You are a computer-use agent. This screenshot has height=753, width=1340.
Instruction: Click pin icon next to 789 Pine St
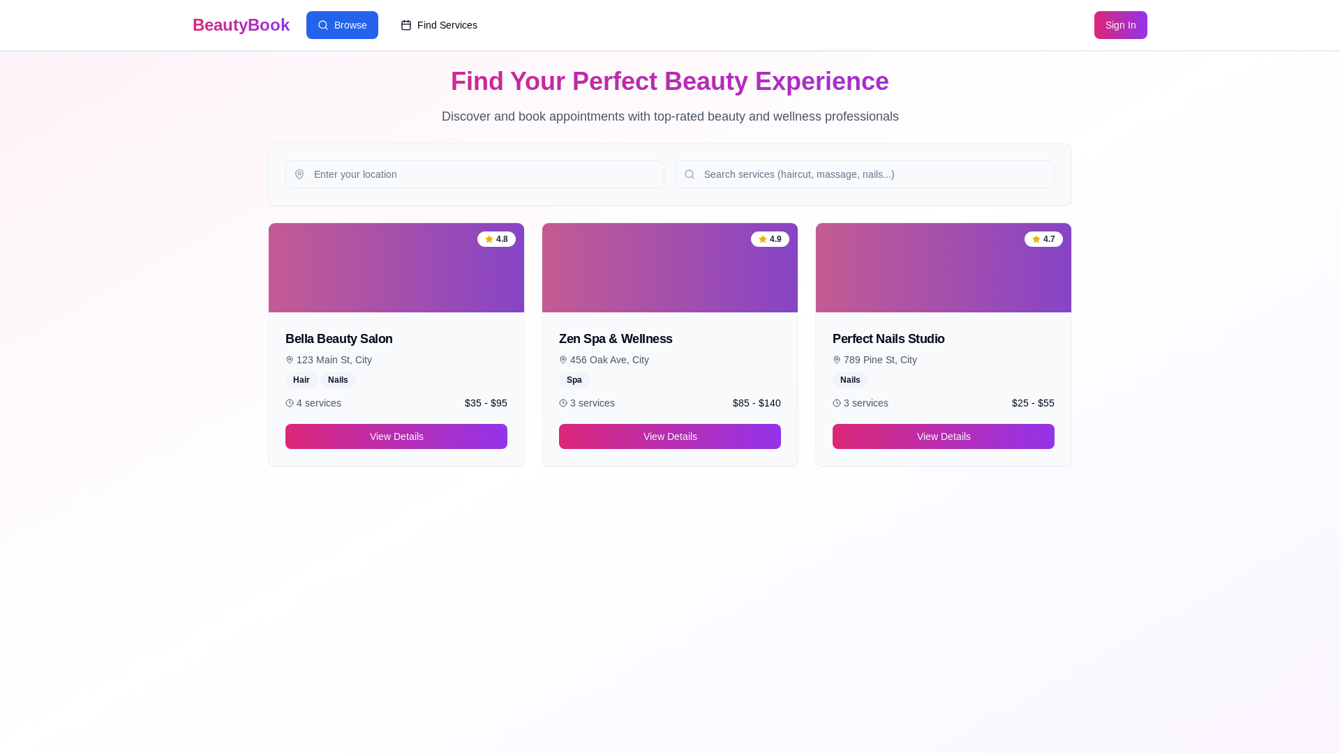point(837,360)
